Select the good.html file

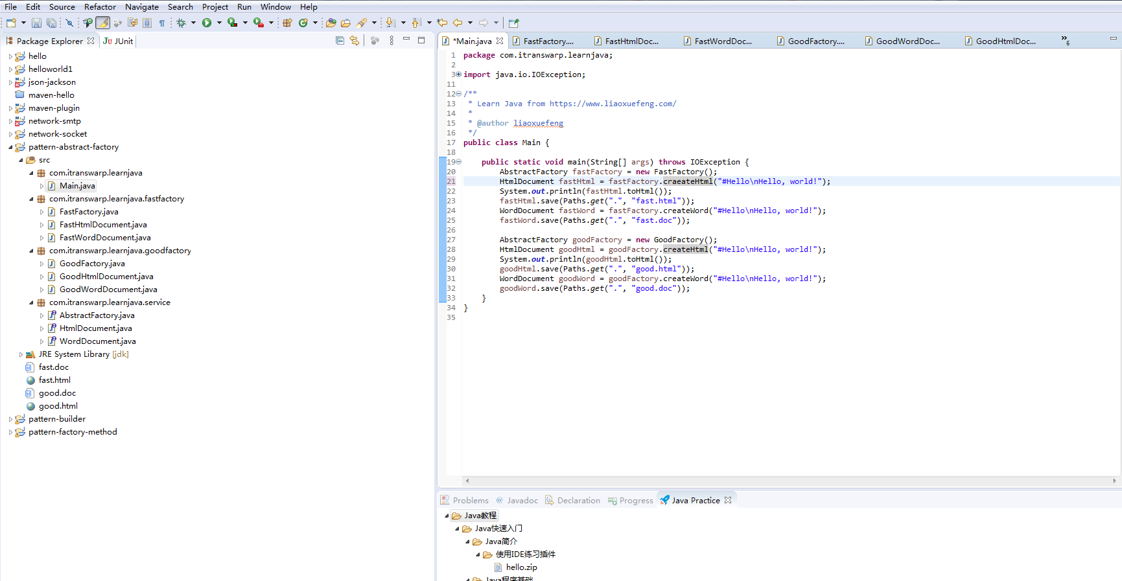(x=58, y=406)
